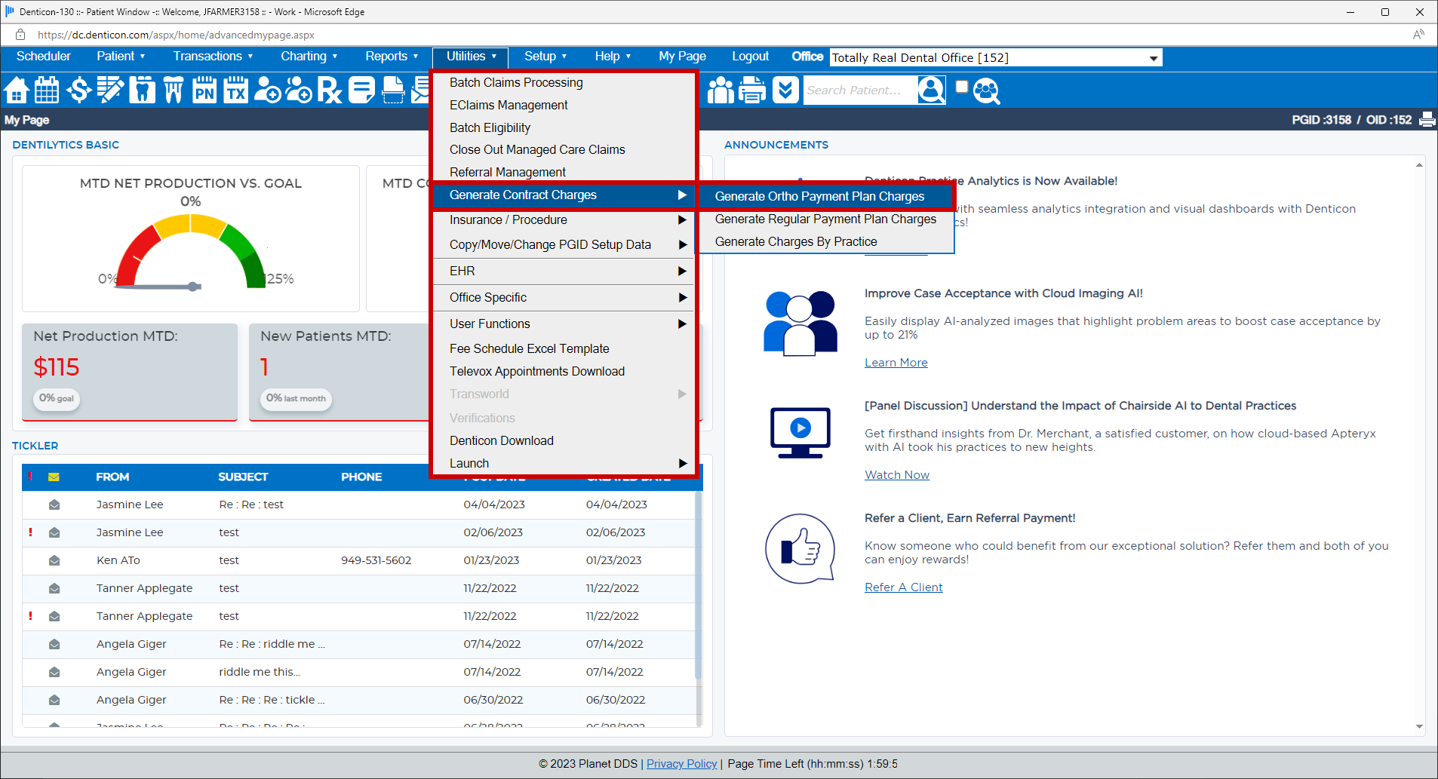Click the yellow envelope icon in Tickler header
This screenshot has height=779, width=1438.
coord(54,477)
